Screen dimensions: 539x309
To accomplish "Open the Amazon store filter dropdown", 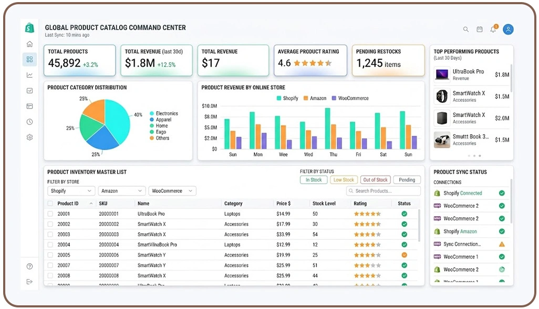I will (x=122, y=191).
